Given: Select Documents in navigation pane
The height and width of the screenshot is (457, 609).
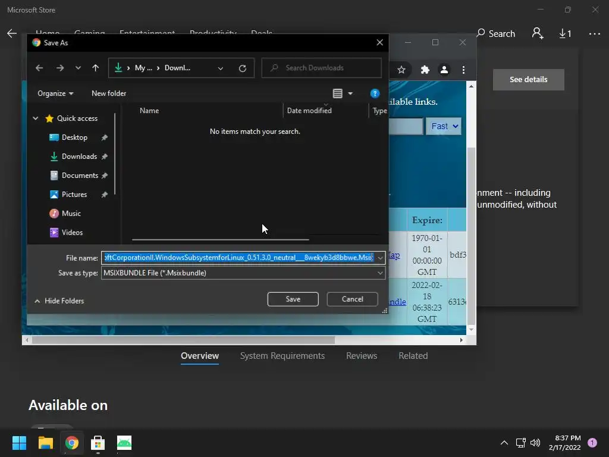Looking at the screenshot, I should [x=80, y=176].
